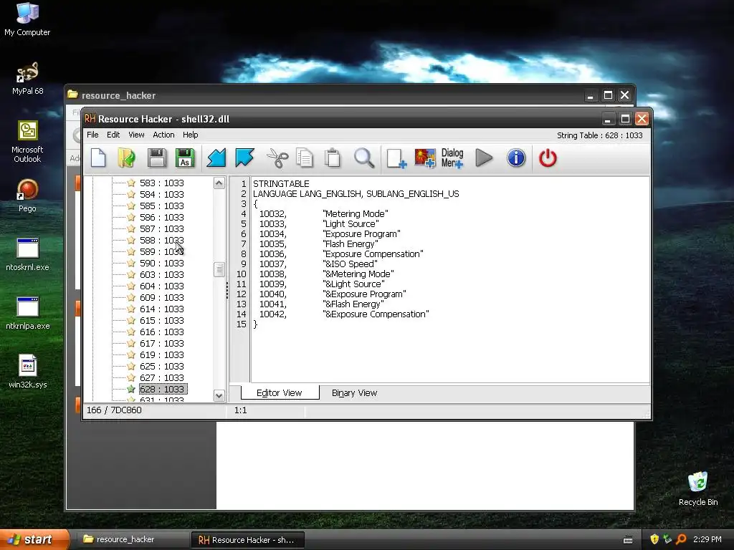Click the New blank script toolbar icon
This screenshot has height=550, width=734.
pyautogui.click(x=98, y=158)
